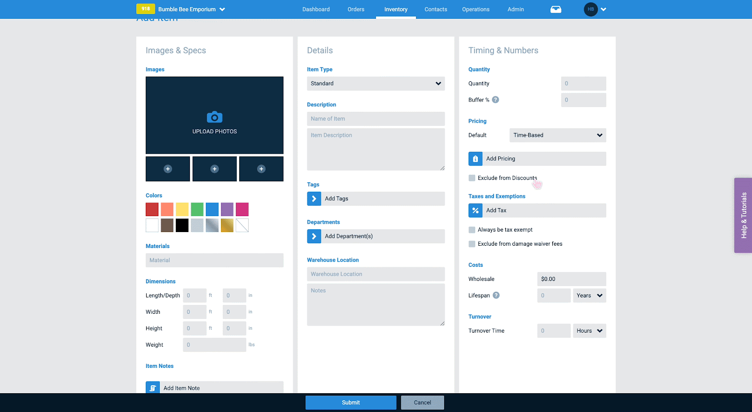Expand the Turnover Time Hours dropdown

point(589,331)
